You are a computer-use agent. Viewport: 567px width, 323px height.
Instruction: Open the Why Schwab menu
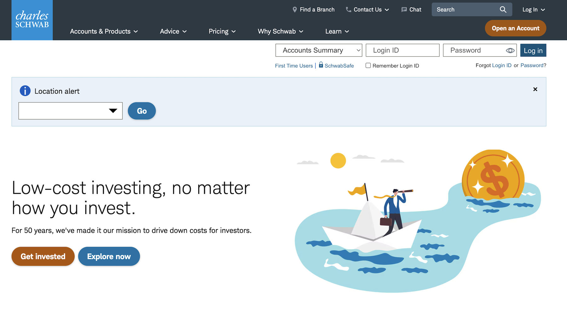click(280, 31)
